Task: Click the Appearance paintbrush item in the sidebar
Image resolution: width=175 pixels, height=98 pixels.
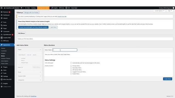Action: pyautogui.click(x=7, y=45)
